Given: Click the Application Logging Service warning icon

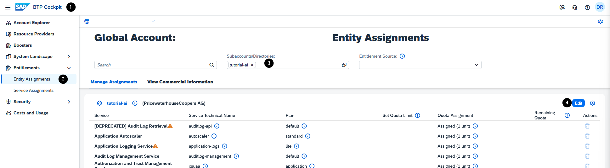Looking at the screenshot, I should click(155, 146).
